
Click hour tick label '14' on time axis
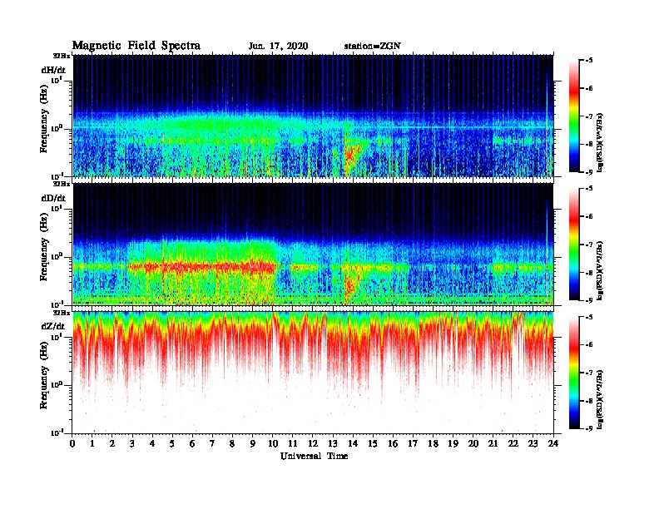click(x=353, y=443)
